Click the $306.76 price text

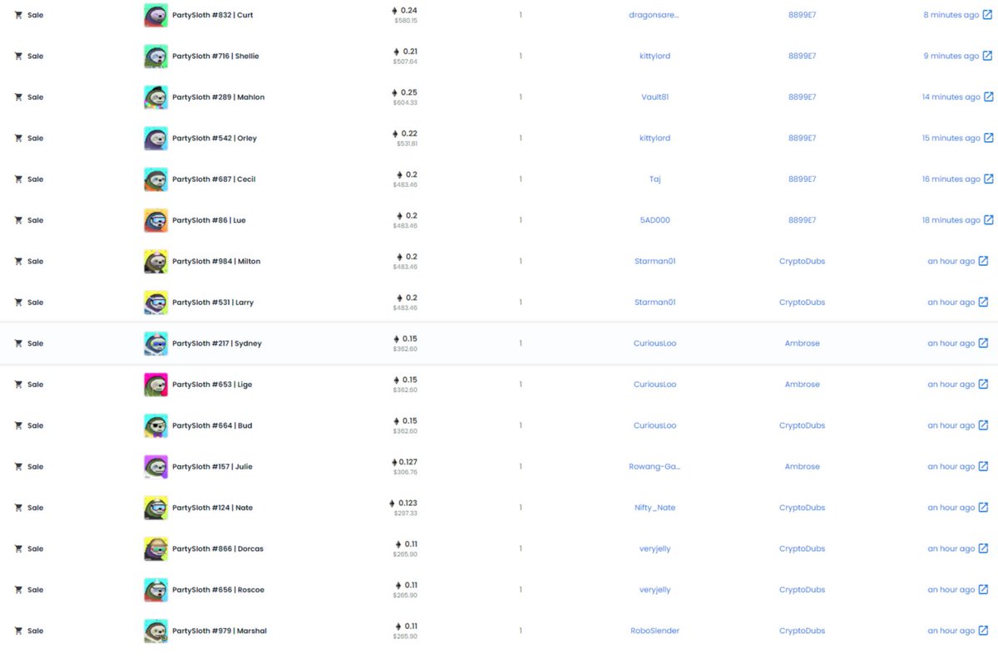click(405, 472)
